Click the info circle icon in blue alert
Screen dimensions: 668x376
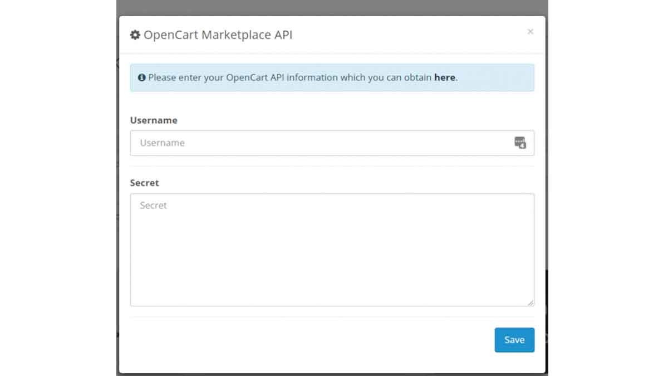(142, 78)
